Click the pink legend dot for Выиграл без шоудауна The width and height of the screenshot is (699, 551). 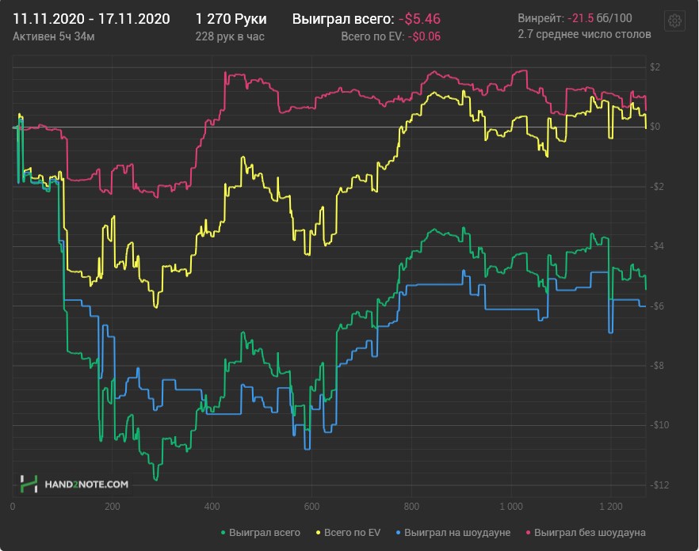point(529,533)
